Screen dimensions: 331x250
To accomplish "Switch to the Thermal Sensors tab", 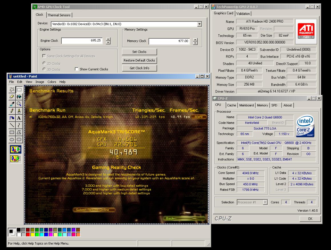I will pos(59,15).
